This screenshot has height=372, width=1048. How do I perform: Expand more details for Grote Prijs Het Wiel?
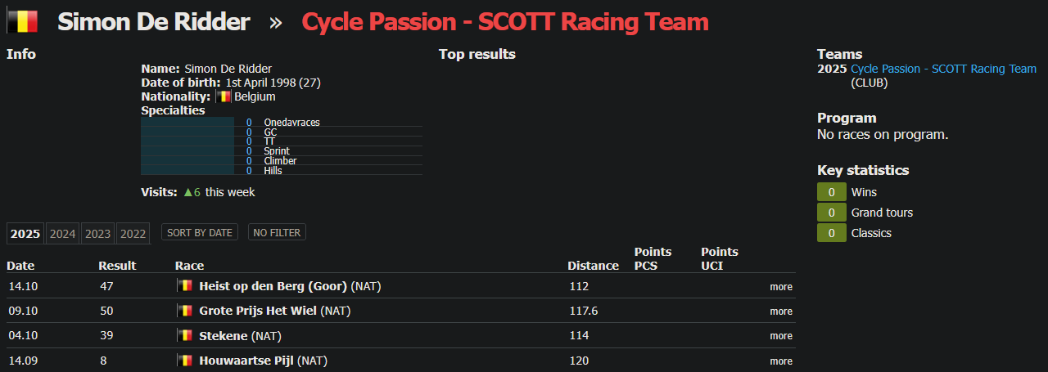780,311
